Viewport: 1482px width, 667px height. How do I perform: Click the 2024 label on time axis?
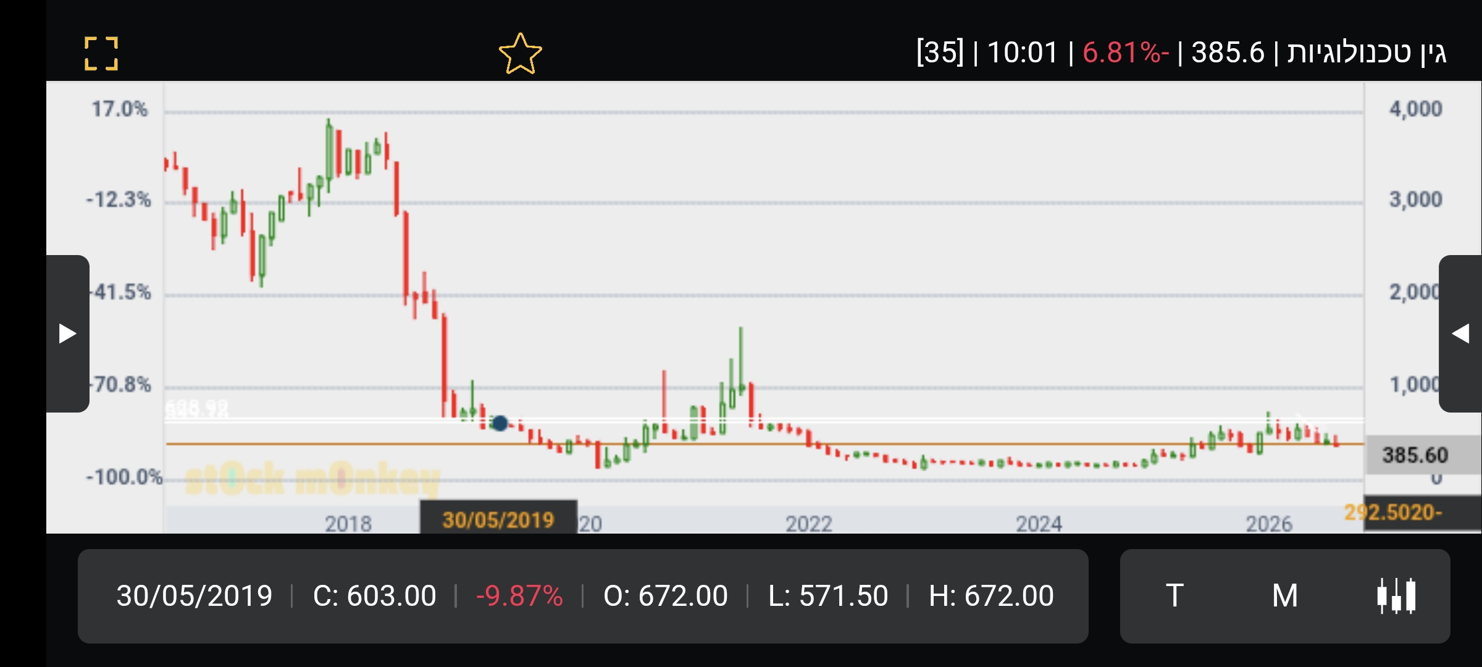[x=1039, y=524]
